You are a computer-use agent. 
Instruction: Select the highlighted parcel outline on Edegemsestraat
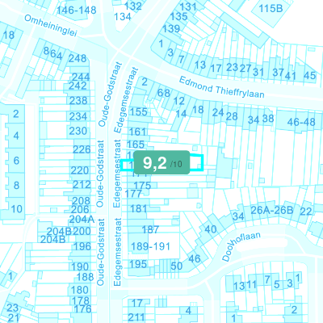tap(161, 162)
